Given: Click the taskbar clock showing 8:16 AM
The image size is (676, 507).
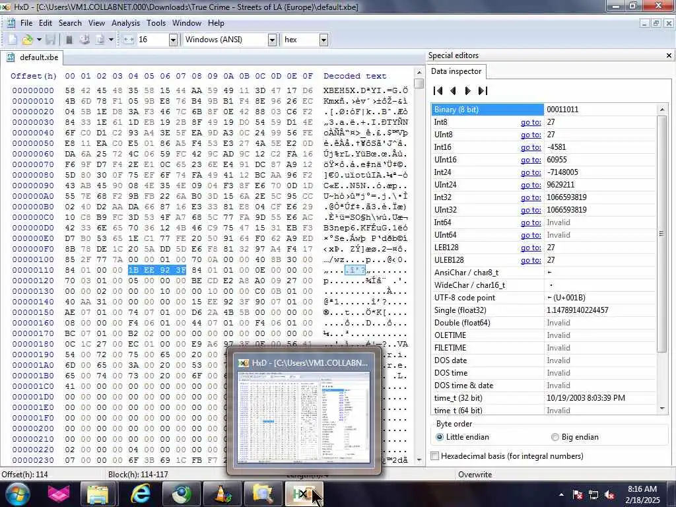Looking at the screenshot, I should [x=642, y=494].
